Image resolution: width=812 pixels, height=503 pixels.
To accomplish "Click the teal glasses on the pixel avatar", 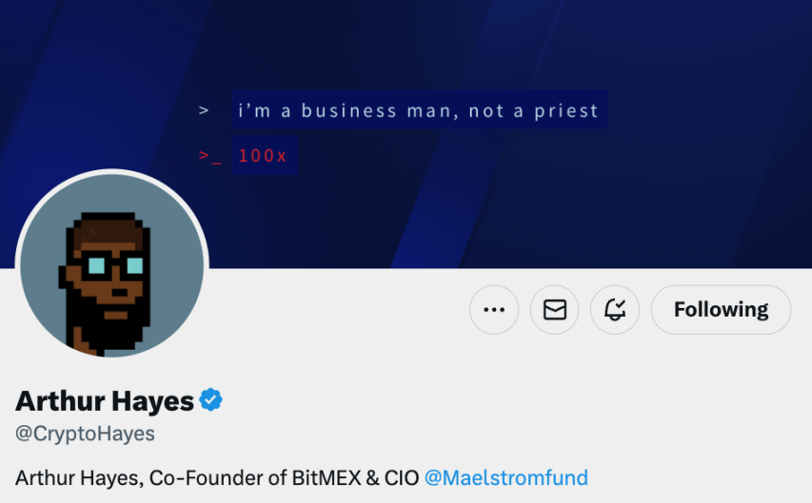I will point(115,265).
